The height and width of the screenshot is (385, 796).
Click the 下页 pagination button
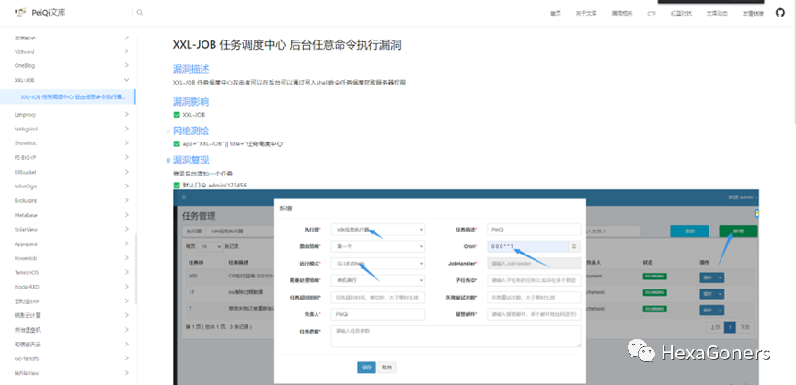click(x=744, y=327)
